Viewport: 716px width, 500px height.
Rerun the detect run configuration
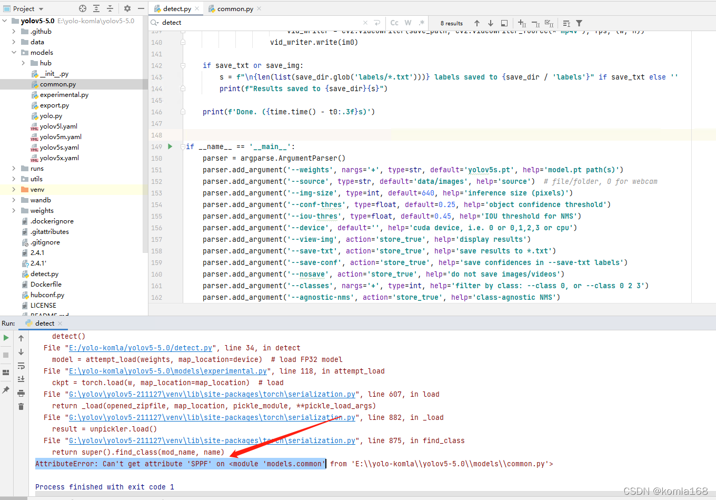click(x=6, y=337)
